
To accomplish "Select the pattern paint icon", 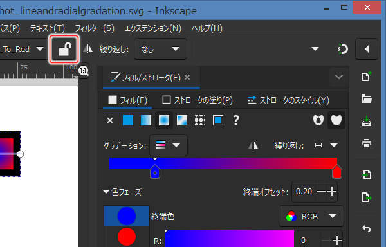I will (x=200, y=120).
